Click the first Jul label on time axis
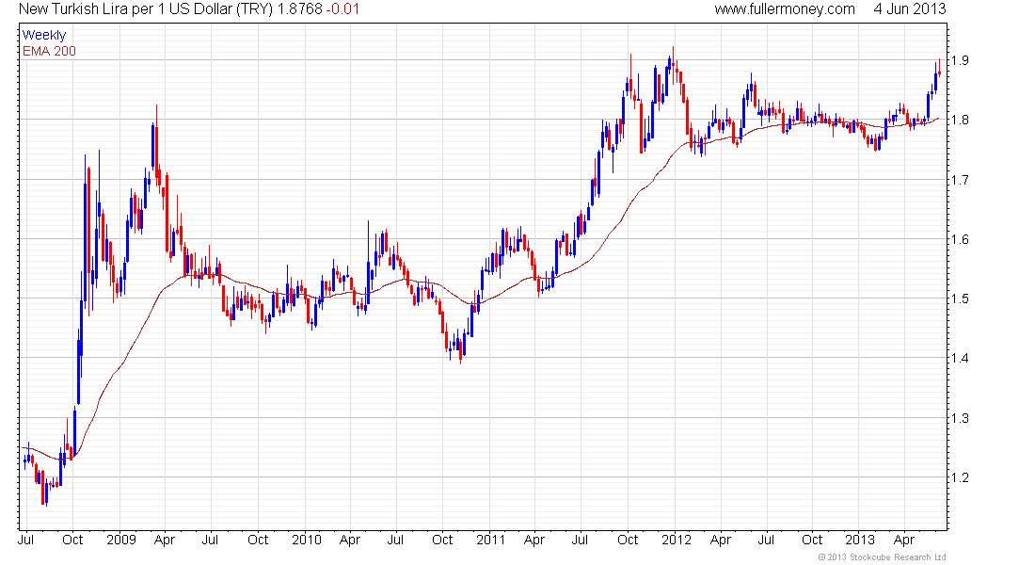Viewport: 1035px width, 565px height. [x=25, y=540]
